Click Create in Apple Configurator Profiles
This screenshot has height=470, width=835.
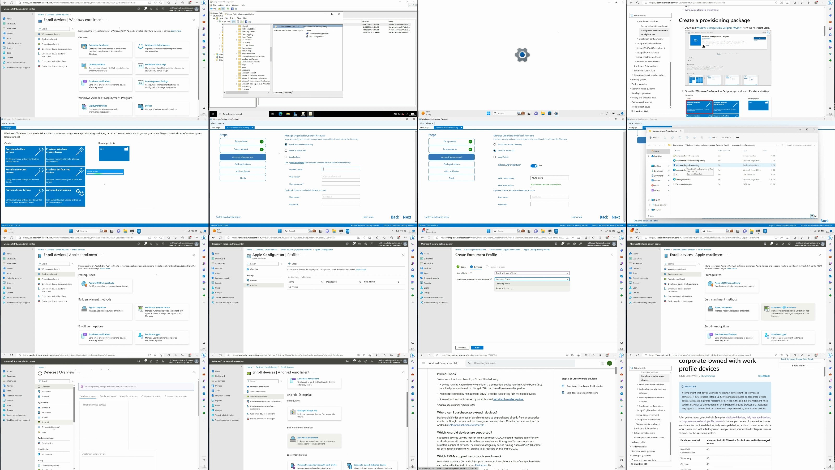click(293, 264)
